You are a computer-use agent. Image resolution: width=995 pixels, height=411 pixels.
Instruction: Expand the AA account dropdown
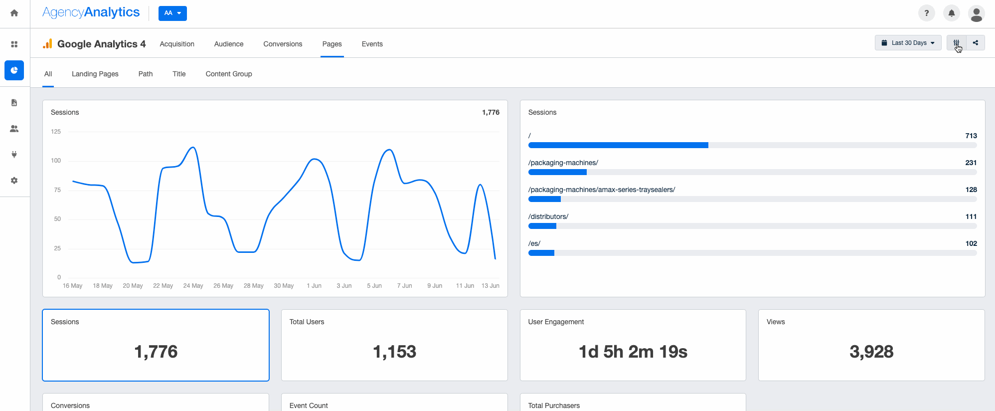[172, 13]
